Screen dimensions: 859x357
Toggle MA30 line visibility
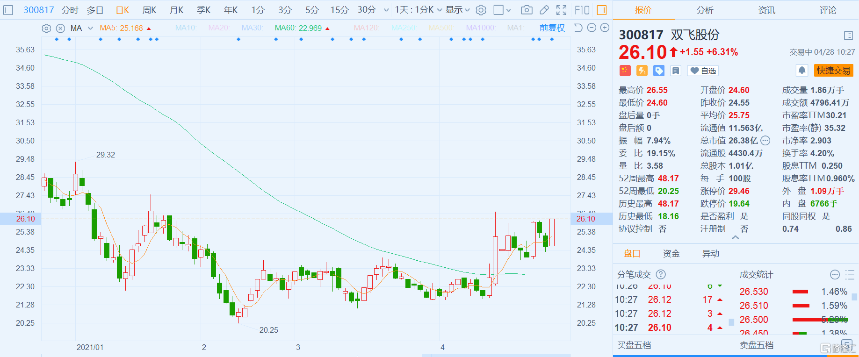253,28
